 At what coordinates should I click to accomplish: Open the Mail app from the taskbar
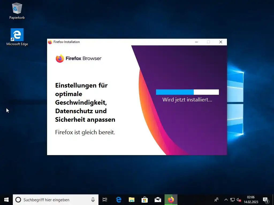pyautogui.click(x=158, y=200)
